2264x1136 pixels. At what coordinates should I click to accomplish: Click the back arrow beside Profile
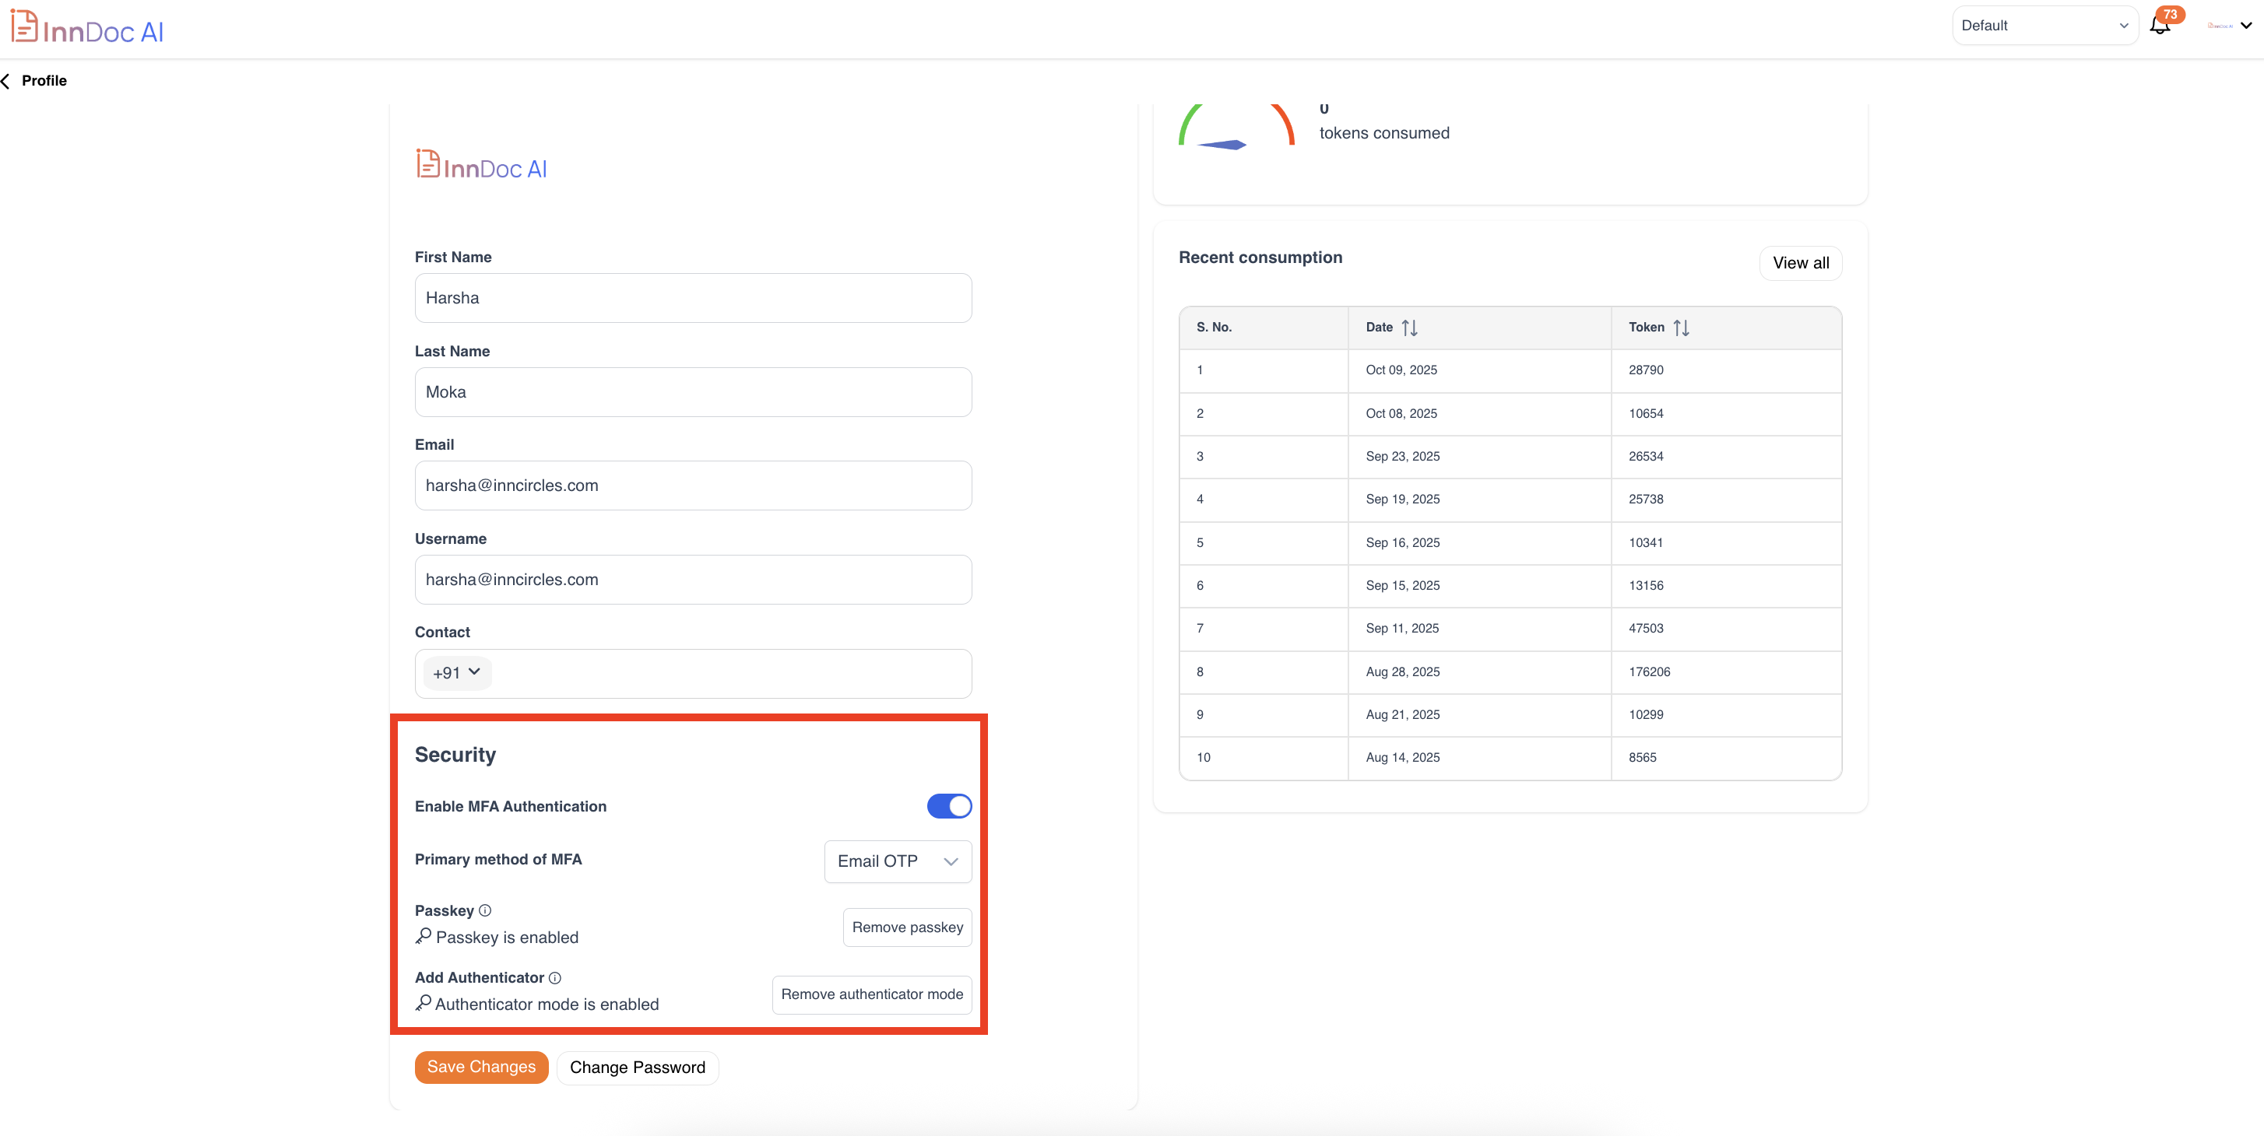(6, 81)
